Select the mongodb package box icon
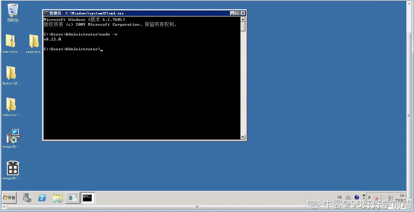 [x=13, y=170]
